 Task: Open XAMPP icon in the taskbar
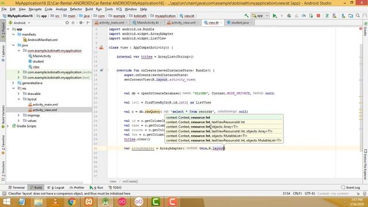point(89,202)
